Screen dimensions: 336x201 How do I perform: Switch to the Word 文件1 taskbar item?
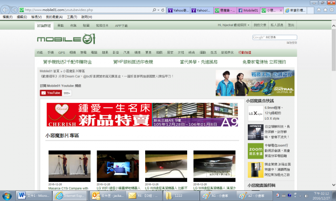34,196
